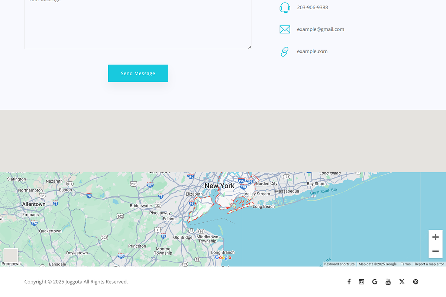The width and height of the screenshot is (446, 297).
Task: Open the map Terms link
Action: pyautogui.click(x=405, y=264)
